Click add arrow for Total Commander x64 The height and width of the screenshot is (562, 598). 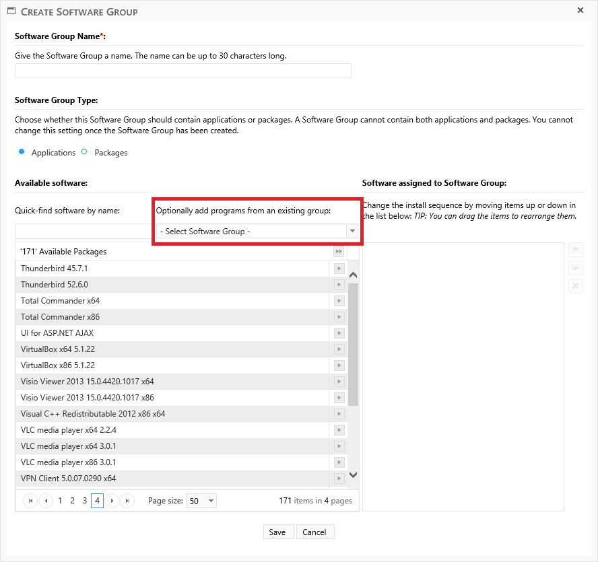339,301
